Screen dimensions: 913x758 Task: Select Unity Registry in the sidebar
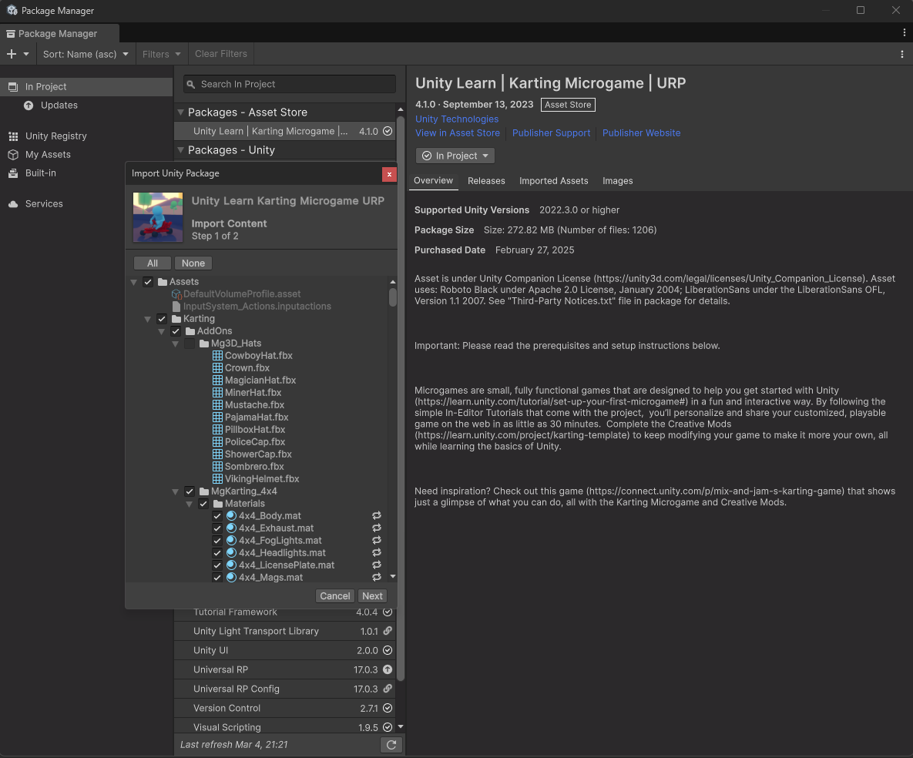click(x=56, y=136)
